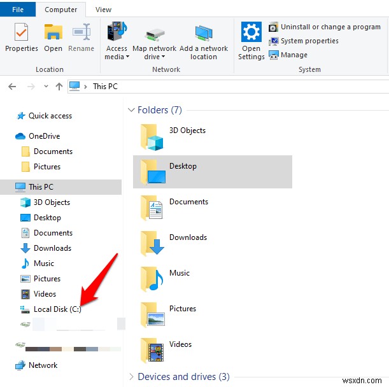Select the Downloads folder icon in main pane
Viewport: 389px width, 387px height.
coord(152,243)
